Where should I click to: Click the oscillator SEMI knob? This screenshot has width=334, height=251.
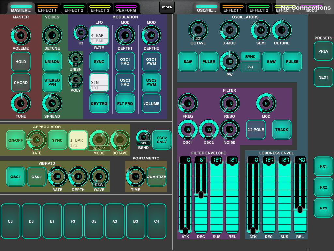click(x=261, y=30)
